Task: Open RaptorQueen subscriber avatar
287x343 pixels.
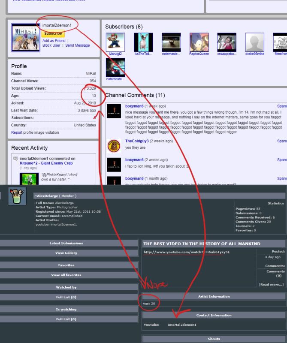Action: (199, 42)
